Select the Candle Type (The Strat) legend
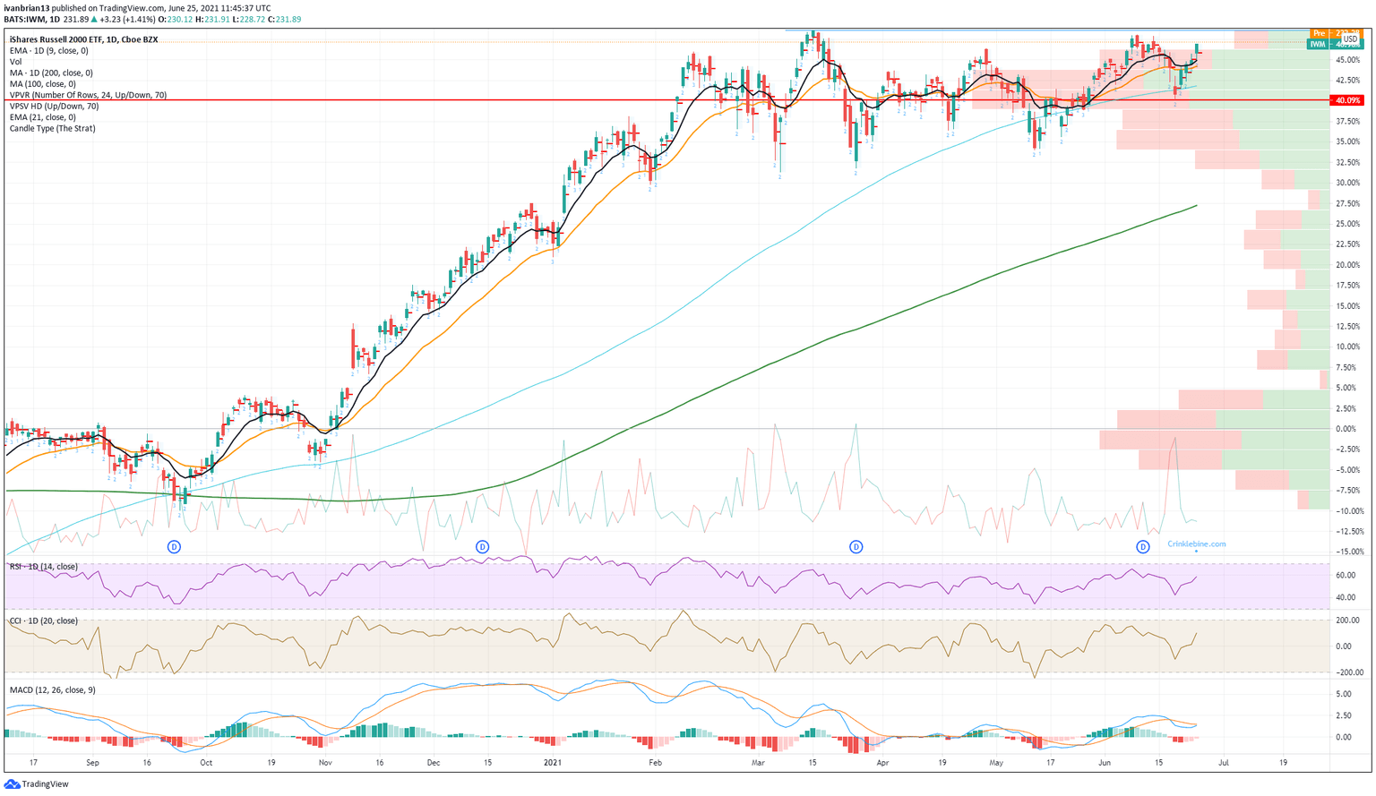Image resolution: width=1376 pixels, height=796 pixels. (52, 128)
